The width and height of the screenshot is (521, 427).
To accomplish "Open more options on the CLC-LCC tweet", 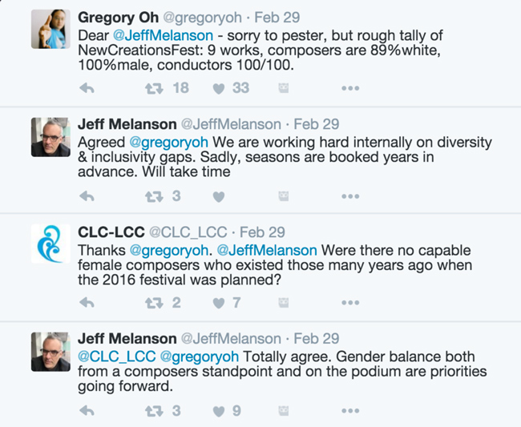I will 350,303.
